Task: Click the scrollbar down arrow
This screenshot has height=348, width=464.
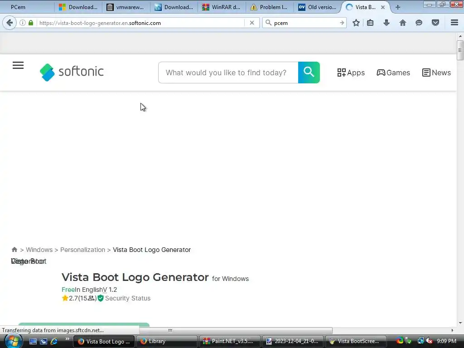Action: pos(460,323)
